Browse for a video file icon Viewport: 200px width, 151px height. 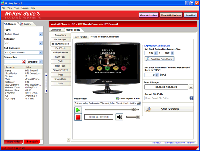coord(139,103)
